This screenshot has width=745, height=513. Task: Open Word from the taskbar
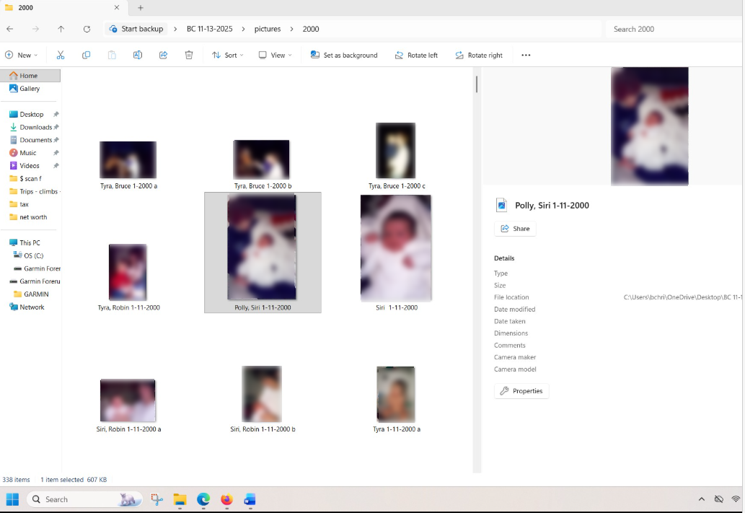[250, 499]
